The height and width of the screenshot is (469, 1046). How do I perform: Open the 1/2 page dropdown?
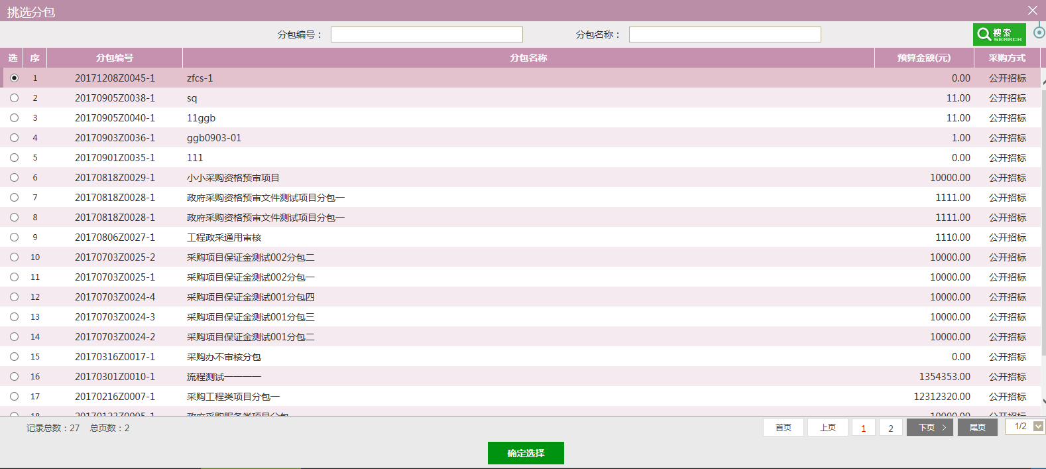coord(1038,427)
